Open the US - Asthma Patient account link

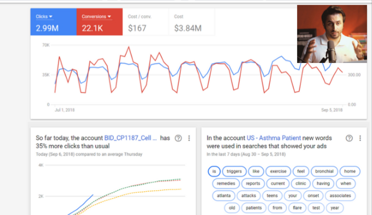click(273, 138)
